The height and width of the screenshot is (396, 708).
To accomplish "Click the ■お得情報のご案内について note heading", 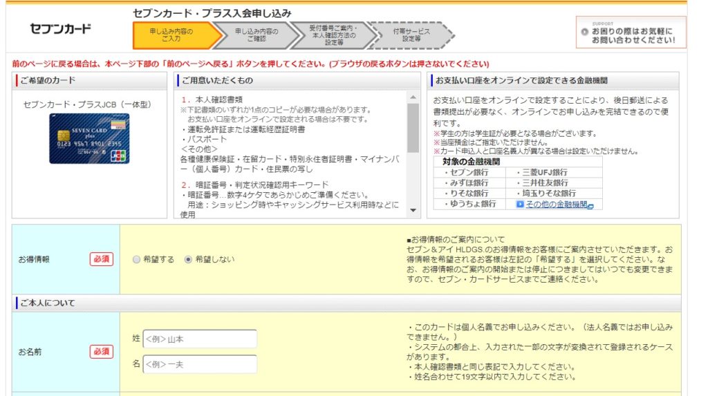I will [x=455, y=240].
